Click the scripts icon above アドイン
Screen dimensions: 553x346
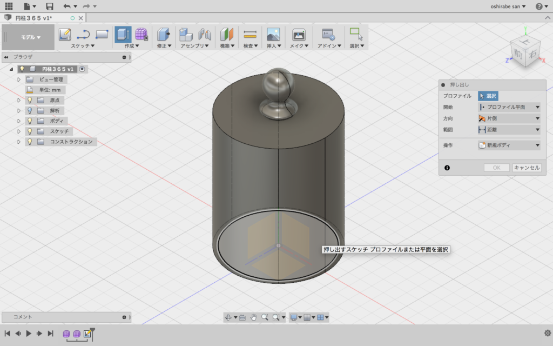pos(329,34)
